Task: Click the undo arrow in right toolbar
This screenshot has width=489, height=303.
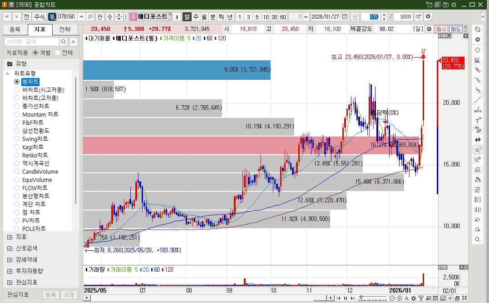Action: click(x=478, y=220)
